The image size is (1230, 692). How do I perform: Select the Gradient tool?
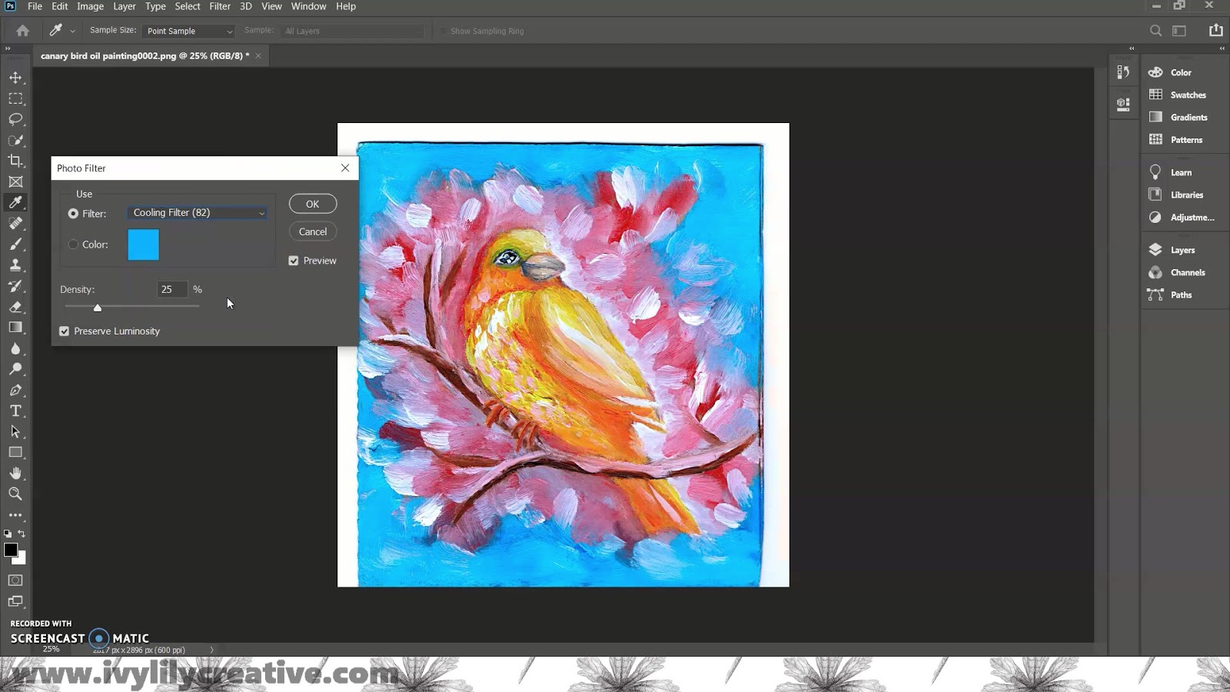[x=15, y=328]
